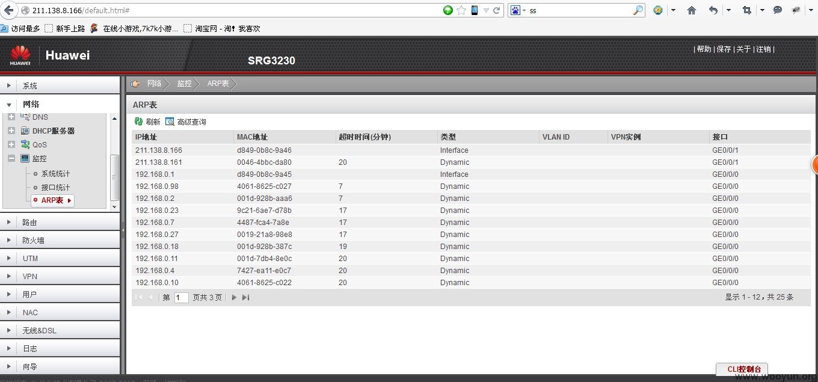The height and width of the screenshot is (382, 818).
Task: Select 接口统计 in the sidebar tree
Action: click(x=55, y=188)
